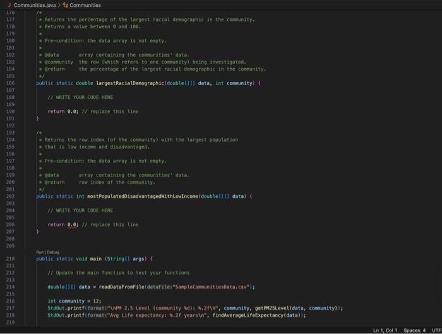Click the '@return' tag on line 200

click(x=55, y=182)
